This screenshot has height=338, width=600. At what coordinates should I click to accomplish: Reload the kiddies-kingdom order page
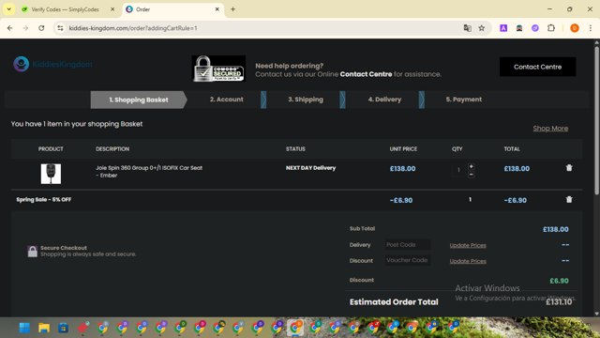(x=41, y=28)
